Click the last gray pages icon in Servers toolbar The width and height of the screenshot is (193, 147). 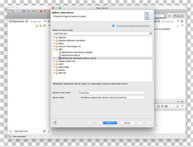[x=178, y=106]
